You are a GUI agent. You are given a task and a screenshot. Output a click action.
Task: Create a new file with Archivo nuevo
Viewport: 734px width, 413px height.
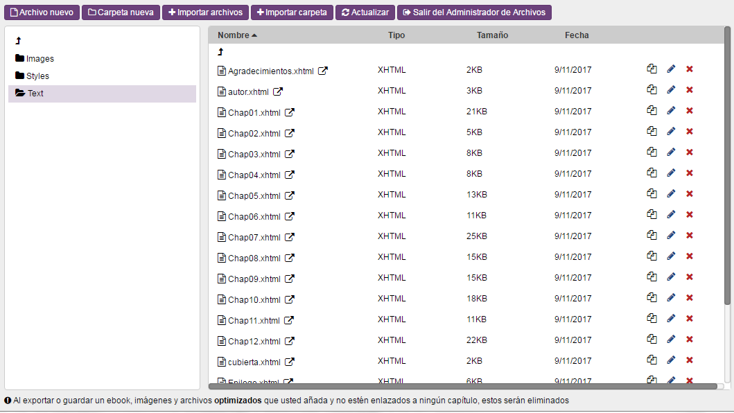click(42, 12)
